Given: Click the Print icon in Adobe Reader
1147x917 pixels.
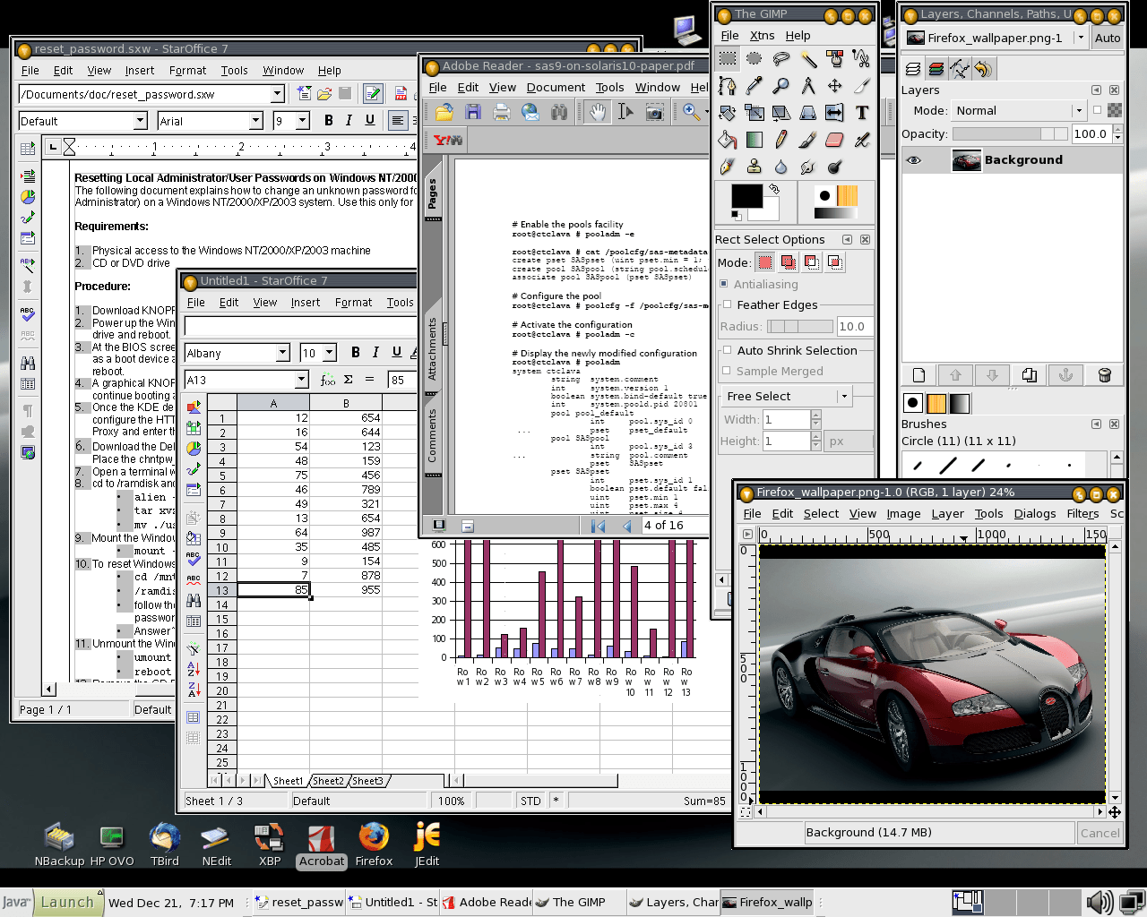Looking at the screenshot, I should 502,112.
